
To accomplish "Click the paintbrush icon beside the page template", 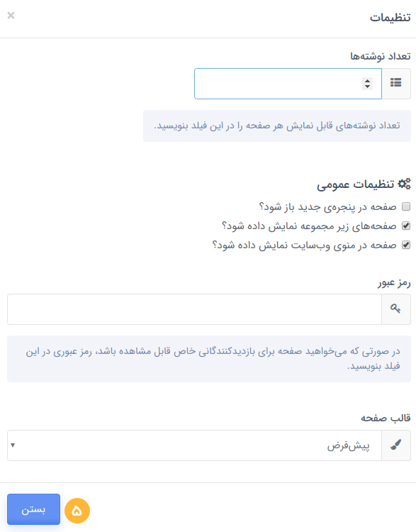I will (x=395, y=445).
